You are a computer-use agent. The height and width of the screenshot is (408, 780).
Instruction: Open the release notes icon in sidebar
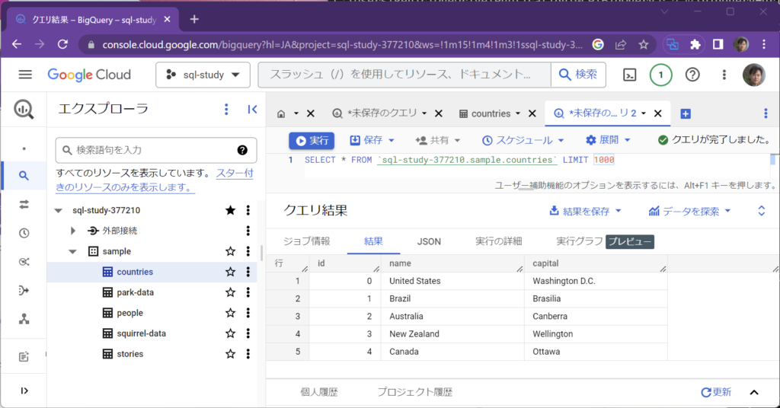pos(24,357)
